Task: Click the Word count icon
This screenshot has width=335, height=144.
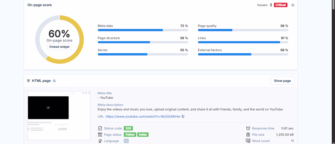Action: click(x=248, y=141)
